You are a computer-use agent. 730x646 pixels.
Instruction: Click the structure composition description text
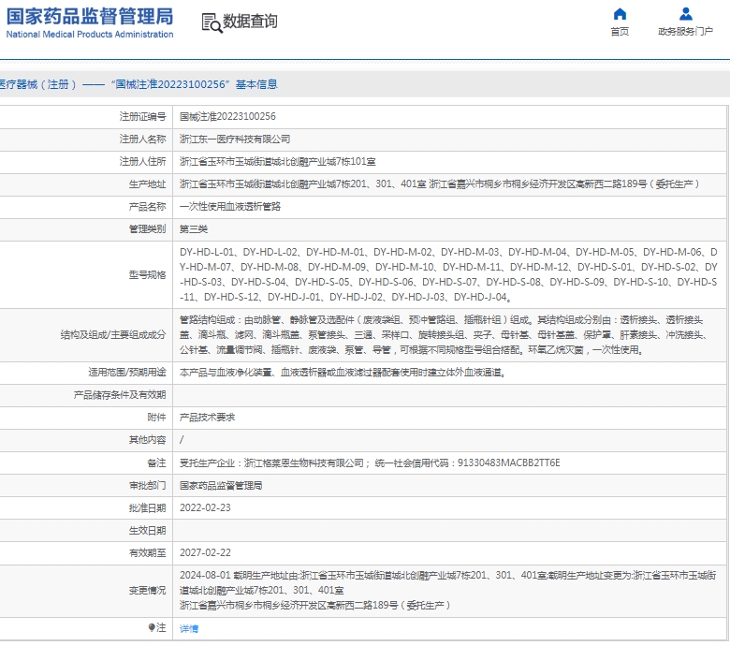tap(444, 334)
